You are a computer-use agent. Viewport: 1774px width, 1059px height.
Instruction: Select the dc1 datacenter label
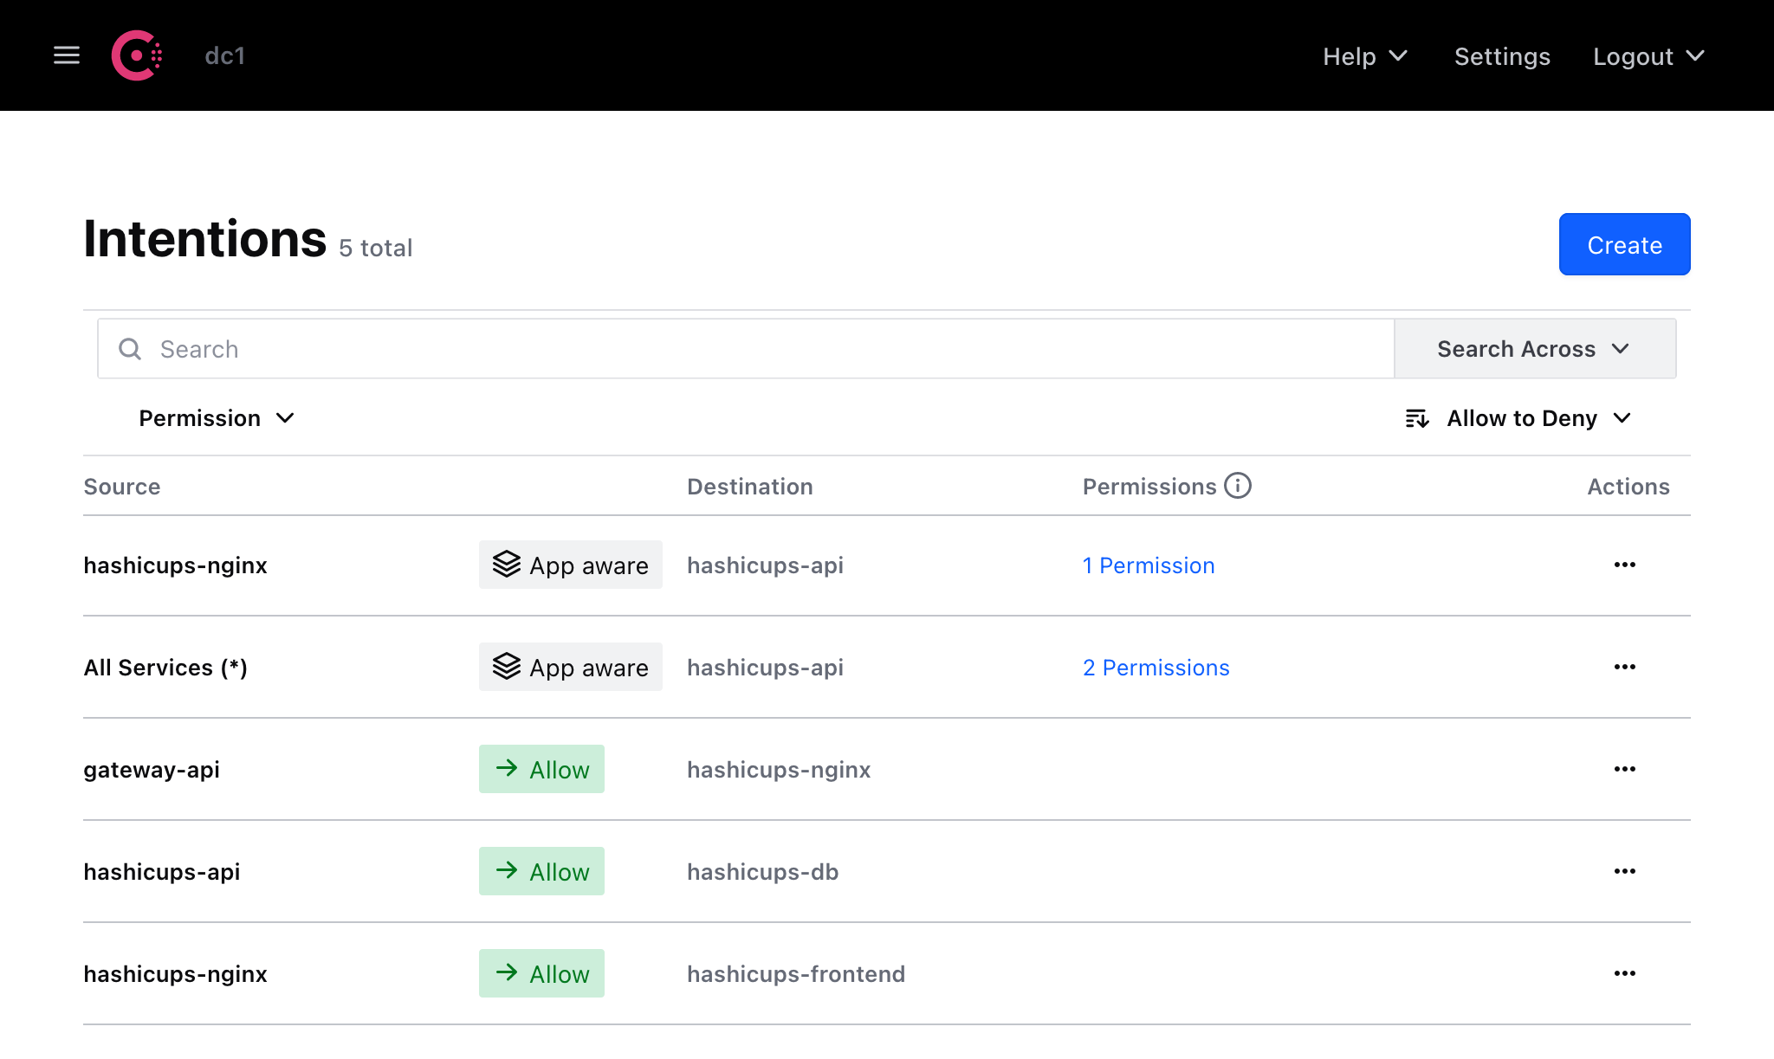tap(225, 56)
